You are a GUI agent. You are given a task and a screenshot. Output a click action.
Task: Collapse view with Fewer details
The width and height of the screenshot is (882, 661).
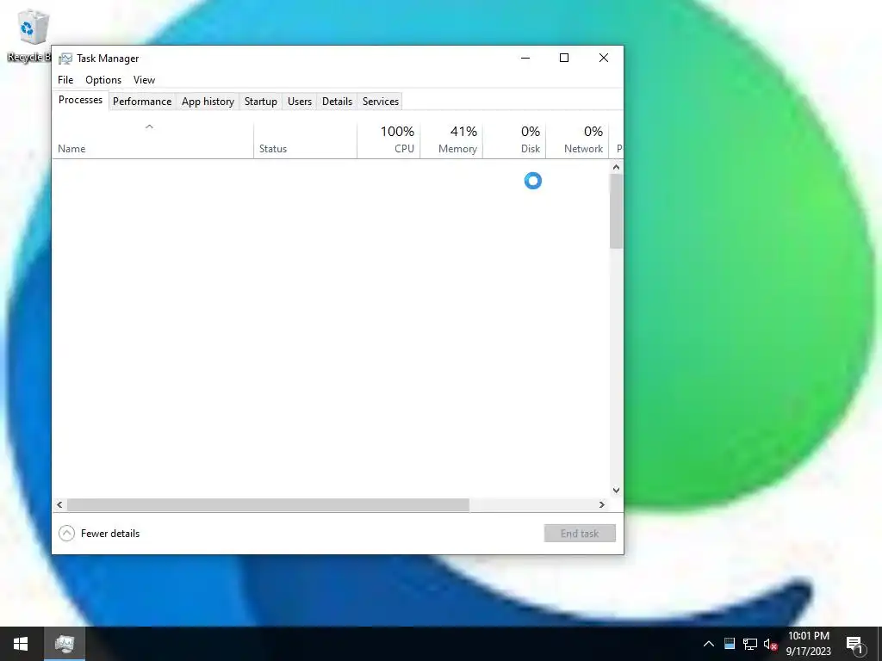pos(99,534)
